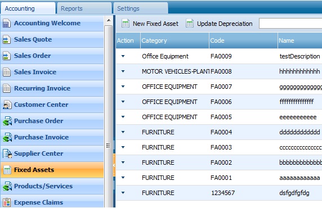The width and height of the screenshot is (322, 208).
Task: Open the Purchase Order section
Action: click(x=52, y=121)
